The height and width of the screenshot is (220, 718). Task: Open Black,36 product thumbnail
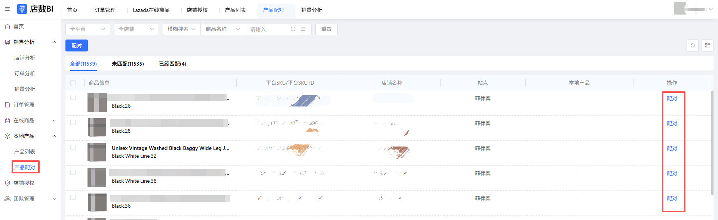pos(97,202)
